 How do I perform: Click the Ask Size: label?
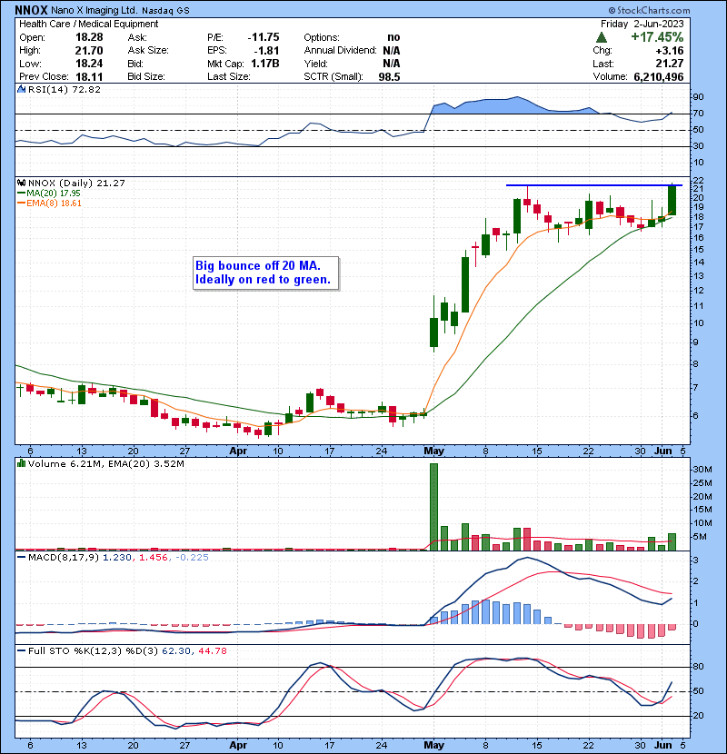[148, 51]
